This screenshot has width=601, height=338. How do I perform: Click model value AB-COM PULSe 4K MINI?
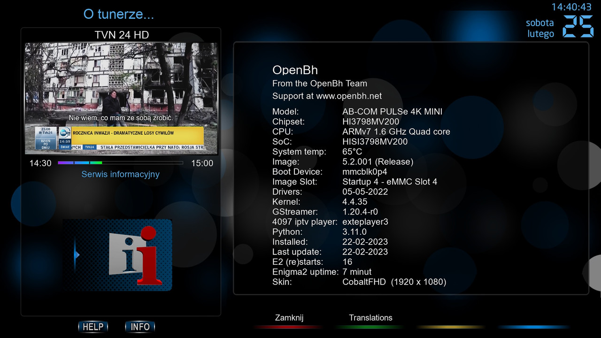(393, 112)
